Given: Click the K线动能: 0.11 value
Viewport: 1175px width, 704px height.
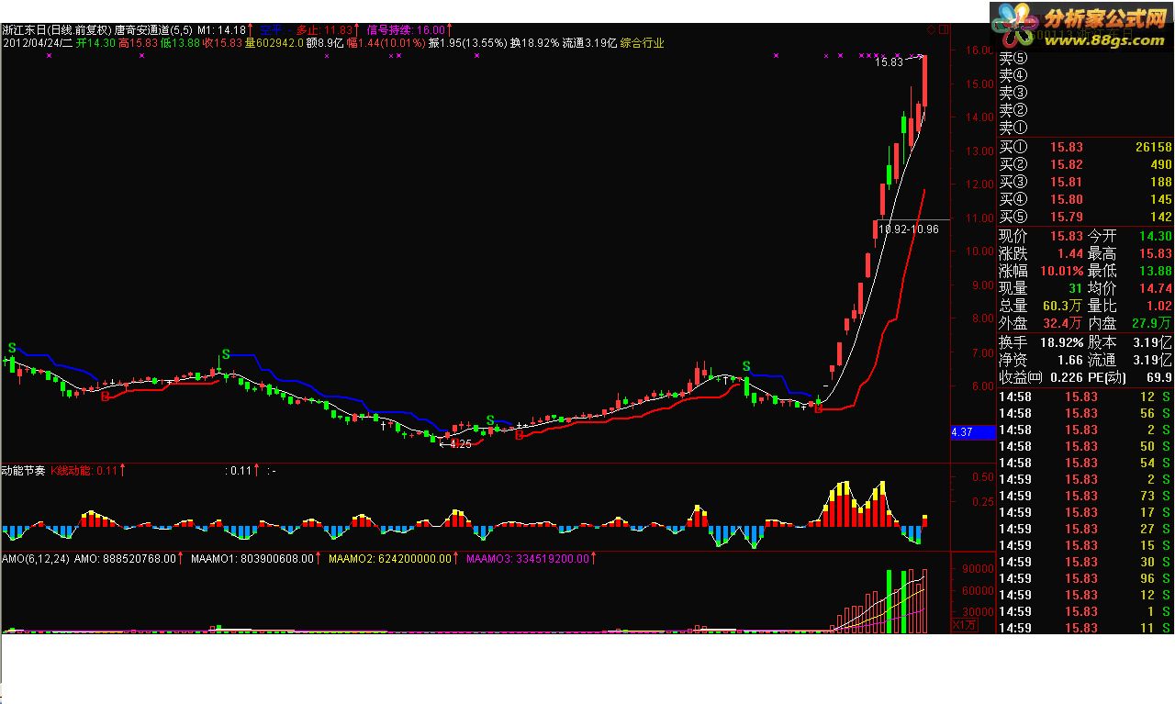Looking at the screenshot, I should point(84,471).
